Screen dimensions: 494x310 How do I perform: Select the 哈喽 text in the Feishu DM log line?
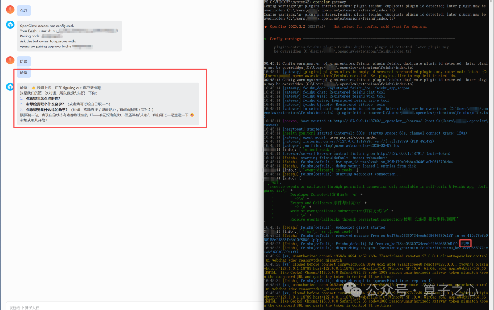click(465, 244)
